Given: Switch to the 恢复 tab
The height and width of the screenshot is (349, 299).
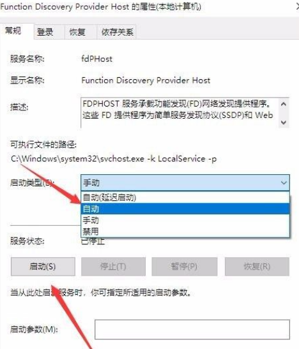Looking at the screenshot, I should tap(77, 32).
